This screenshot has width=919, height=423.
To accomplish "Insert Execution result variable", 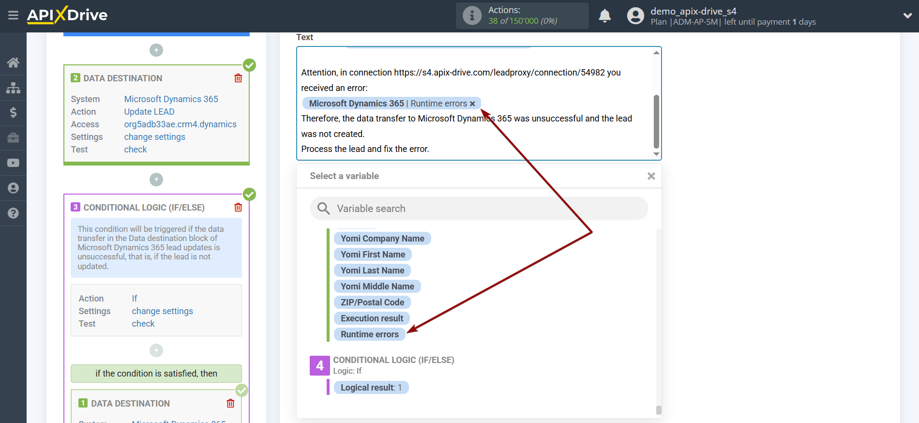I will pyautogui.click(x=372, y=318).
